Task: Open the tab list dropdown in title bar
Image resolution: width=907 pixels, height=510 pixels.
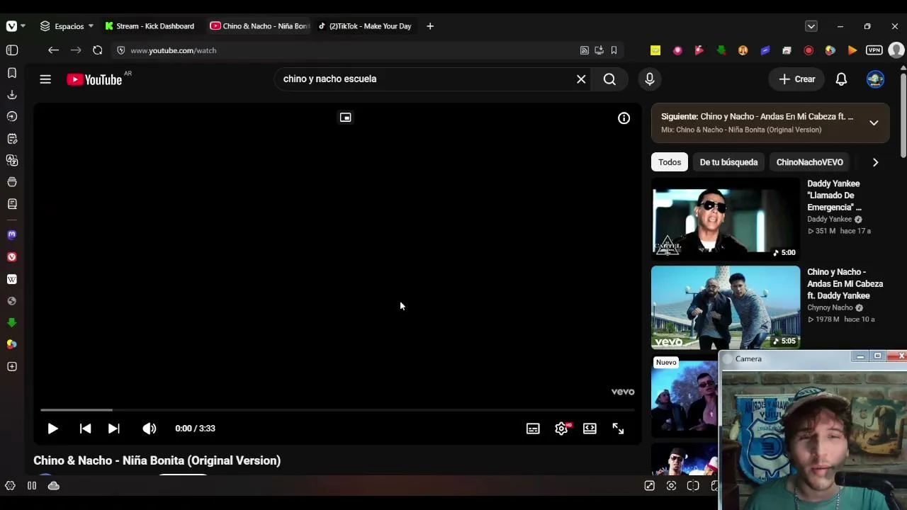Action: (x=811, y=26)
